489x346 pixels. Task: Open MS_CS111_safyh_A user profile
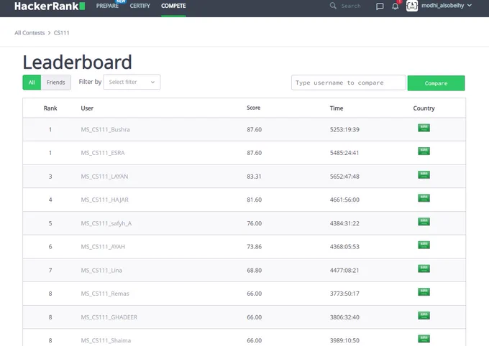106,223
